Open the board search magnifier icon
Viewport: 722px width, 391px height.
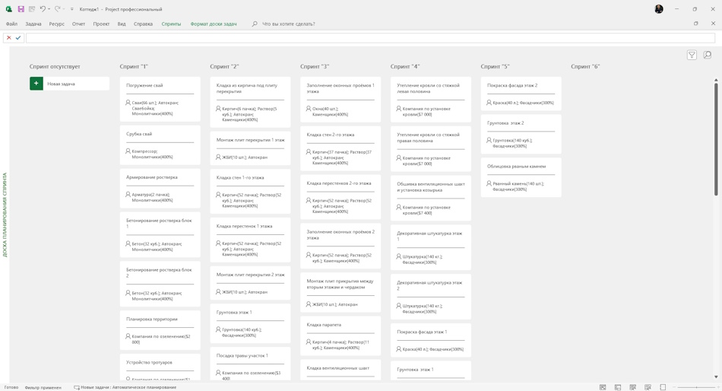[708, 56]
